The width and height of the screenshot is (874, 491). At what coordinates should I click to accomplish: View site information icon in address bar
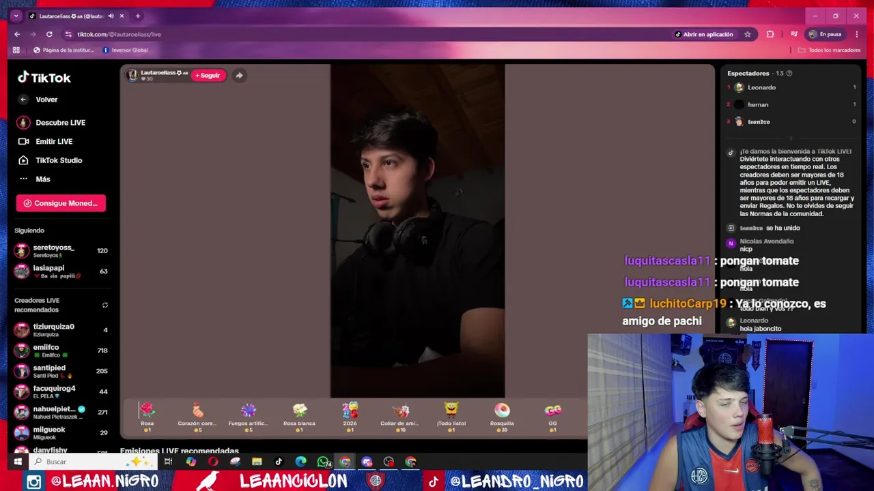[68, 34]
